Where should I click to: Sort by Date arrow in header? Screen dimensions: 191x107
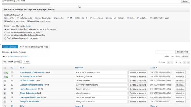[x=156, y=68]
